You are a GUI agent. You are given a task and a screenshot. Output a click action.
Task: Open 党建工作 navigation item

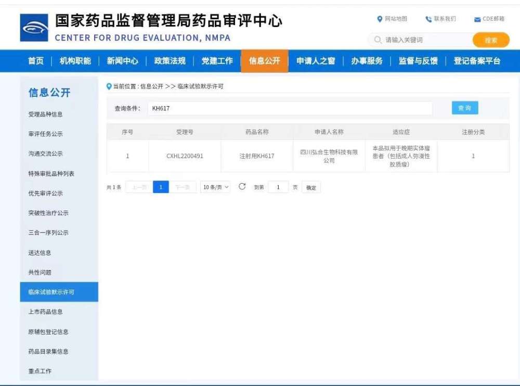point(217,61)
